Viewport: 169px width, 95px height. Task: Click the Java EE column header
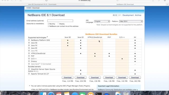click(x=81, y=37)
